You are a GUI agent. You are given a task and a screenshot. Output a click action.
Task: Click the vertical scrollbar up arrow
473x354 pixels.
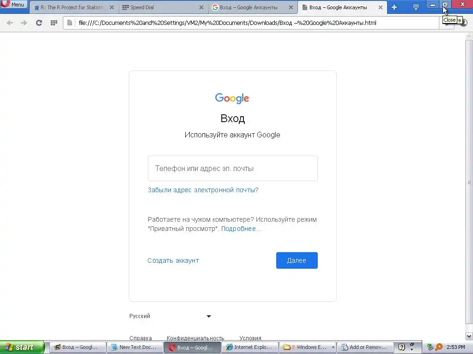coord(469,36)
